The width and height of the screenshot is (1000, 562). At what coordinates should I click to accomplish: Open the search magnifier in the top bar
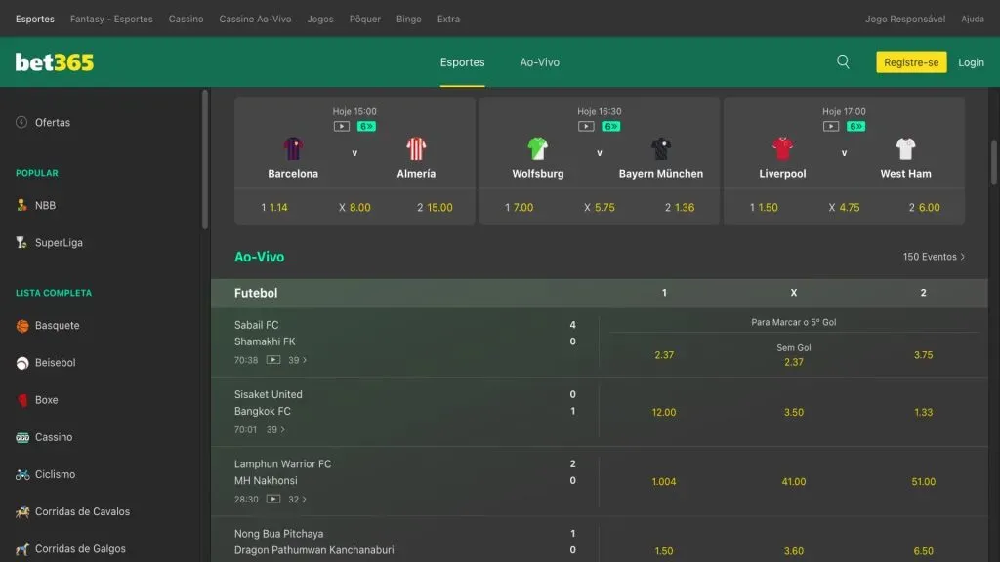tap(843, 60)
